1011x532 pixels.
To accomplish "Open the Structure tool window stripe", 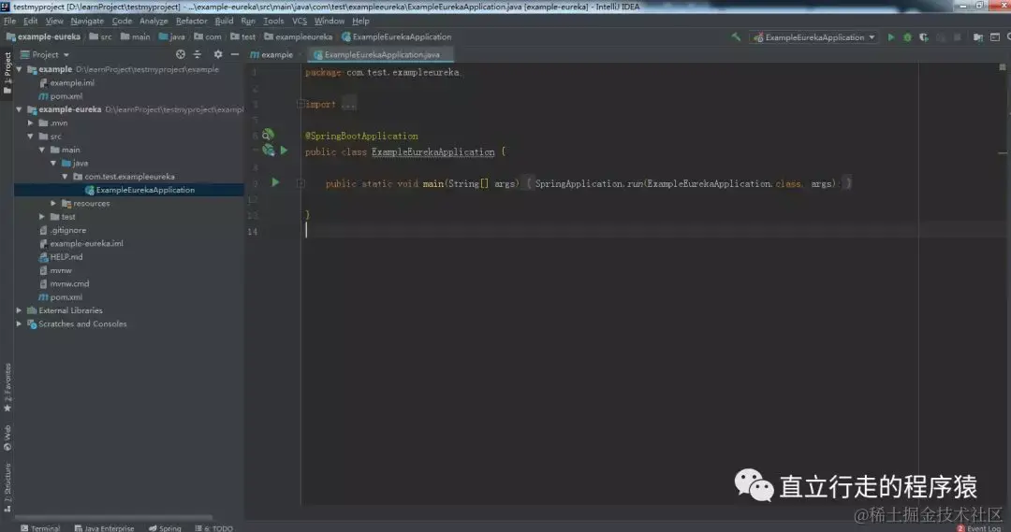I will tap(7, 487).
